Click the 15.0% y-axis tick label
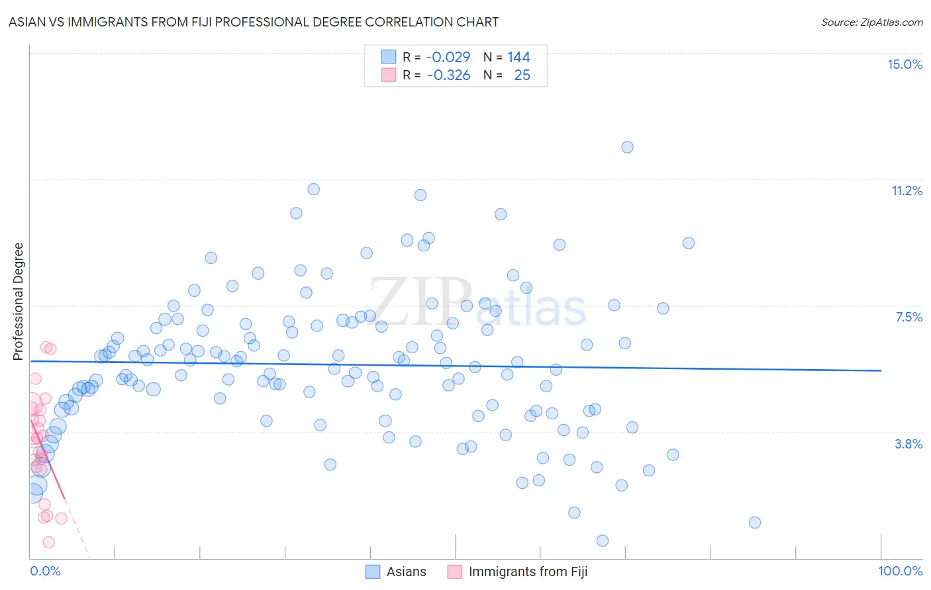 click(x=905, y=64)
